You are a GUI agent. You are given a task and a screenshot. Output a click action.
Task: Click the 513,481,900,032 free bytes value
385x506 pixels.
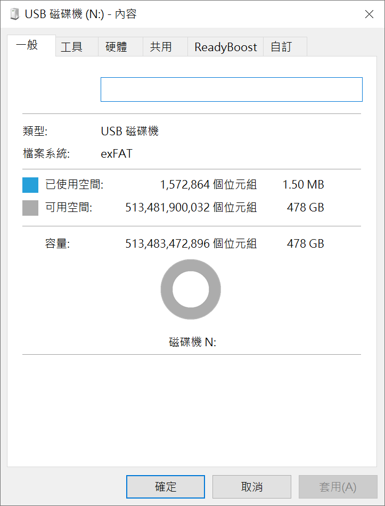(167, 207)
